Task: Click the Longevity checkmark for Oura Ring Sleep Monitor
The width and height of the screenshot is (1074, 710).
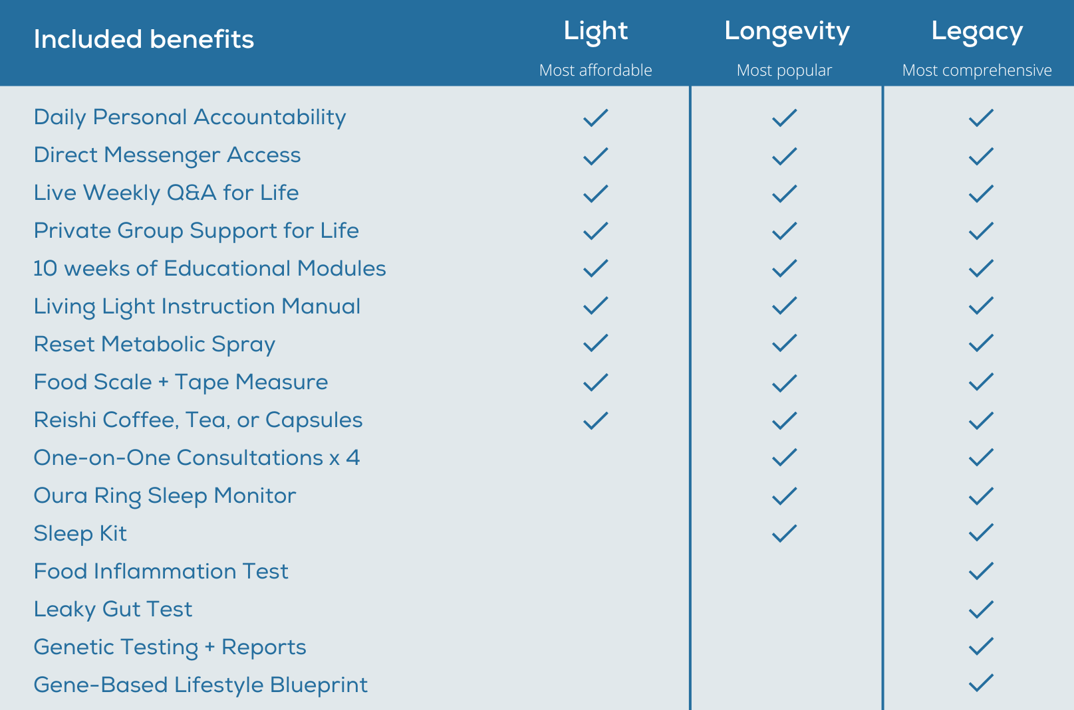Action: tap(784, 496)
